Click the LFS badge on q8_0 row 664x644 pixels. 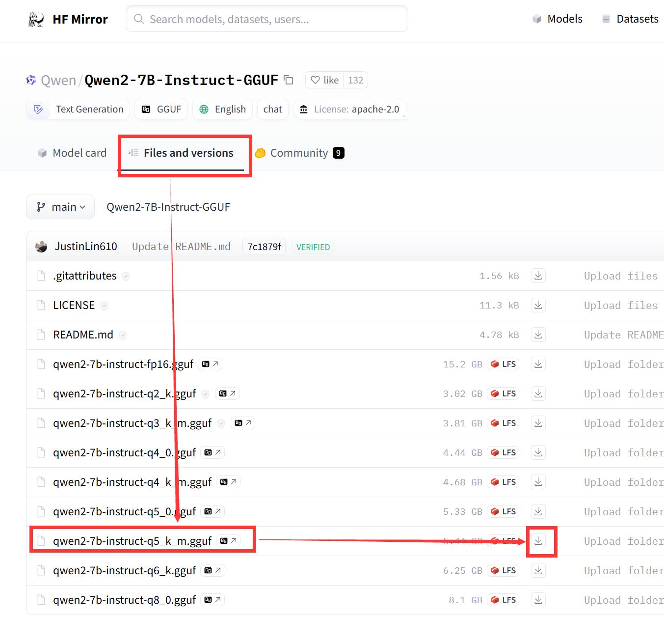coord(503,600)
